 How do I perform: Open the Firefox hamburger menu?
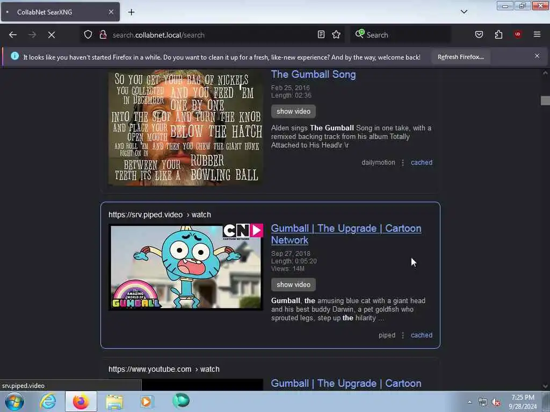tap(537, 34)
